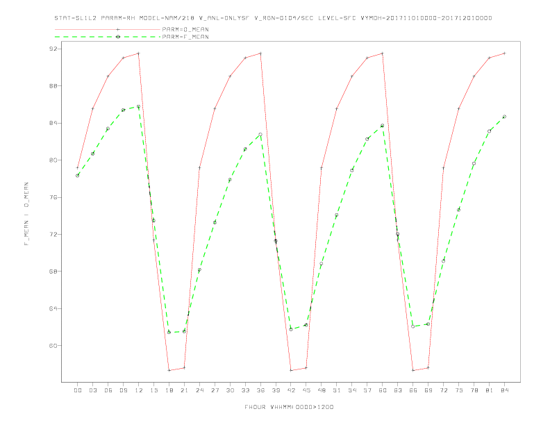Click x-axis tick label 69
This screenshot has height=425, width=550.
point(428,390)
